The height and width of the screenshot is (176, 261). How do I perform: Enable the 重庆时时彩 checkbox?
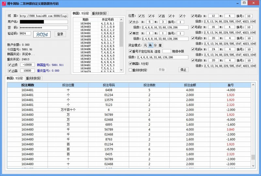[x=131, y=70]
